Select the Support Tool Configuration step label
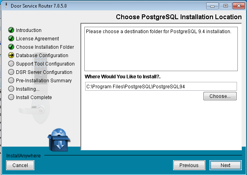The height and width of the screenshot is (175, 247). tap(46, 64)
